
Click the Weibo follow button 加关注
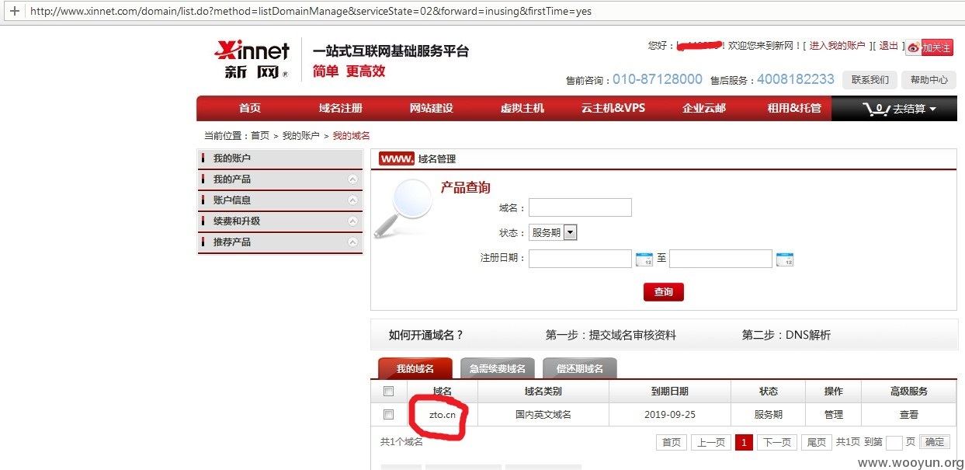point(929,47)
